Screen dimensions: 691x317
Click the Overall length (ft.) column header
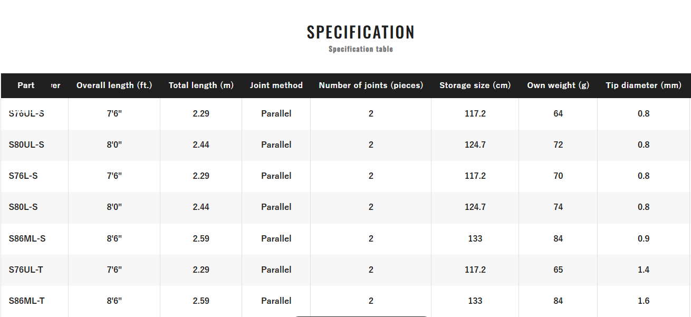pos(114,85)
